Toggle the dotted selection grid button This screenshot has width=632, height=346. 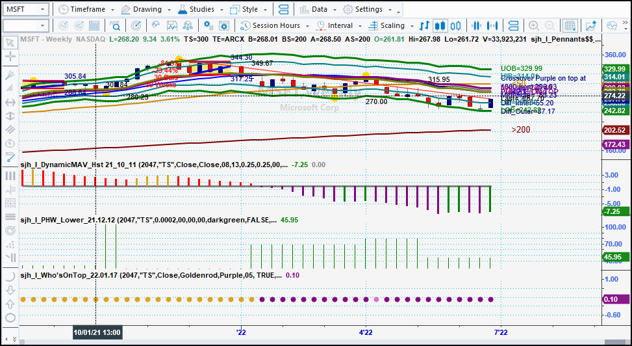click(x=570, y=26)
